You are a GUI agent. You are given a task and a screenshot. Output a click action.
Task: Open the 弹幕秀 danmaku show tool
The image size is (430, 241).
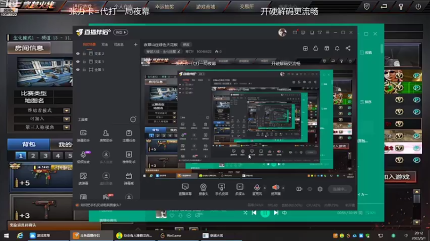(x=128, y=179)
